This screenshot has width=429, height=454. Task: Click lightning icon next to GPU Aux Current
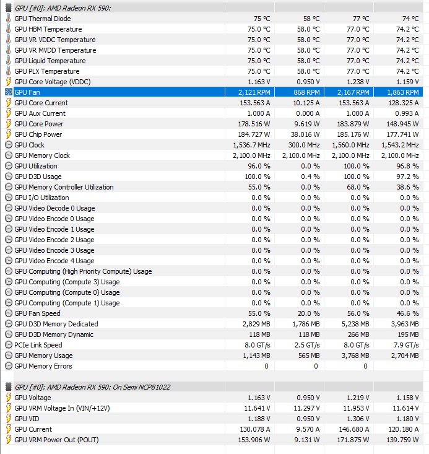[9, 113]
